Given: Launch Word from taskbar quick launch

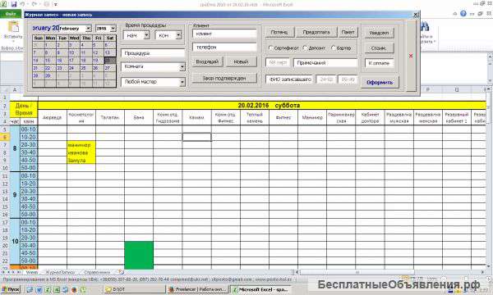Looking at the screenshot, I should coord(39,289).
